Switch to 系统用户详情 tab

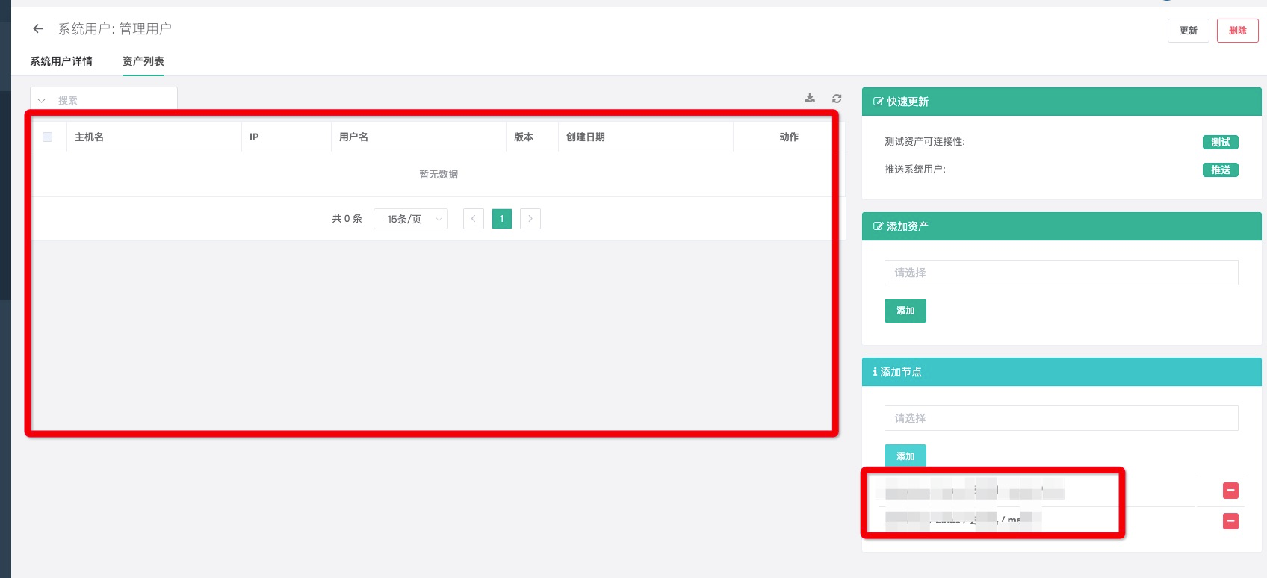click(x=61, y=61)
